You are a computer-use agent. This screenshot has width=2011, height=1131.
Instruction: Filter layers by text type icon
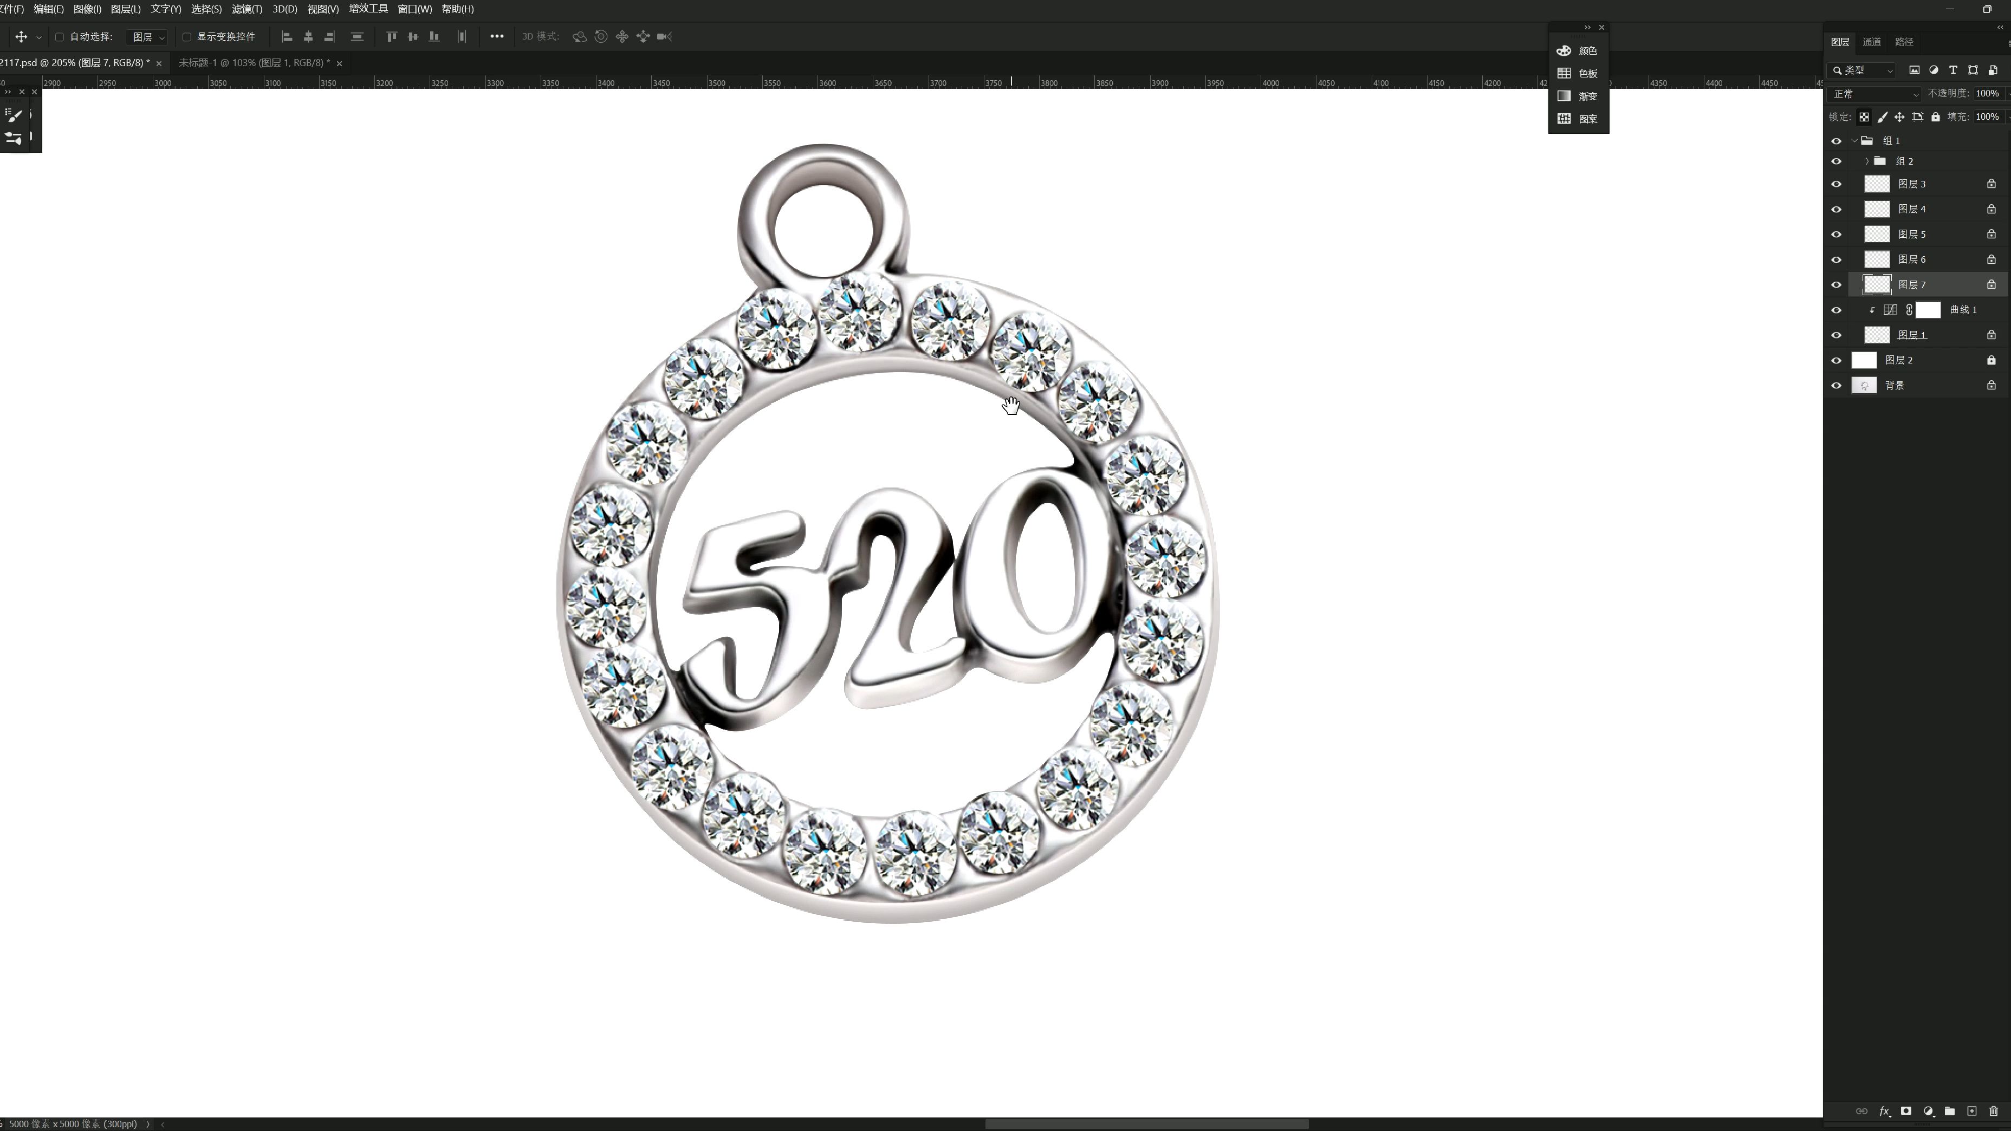tap(1953, 70)
